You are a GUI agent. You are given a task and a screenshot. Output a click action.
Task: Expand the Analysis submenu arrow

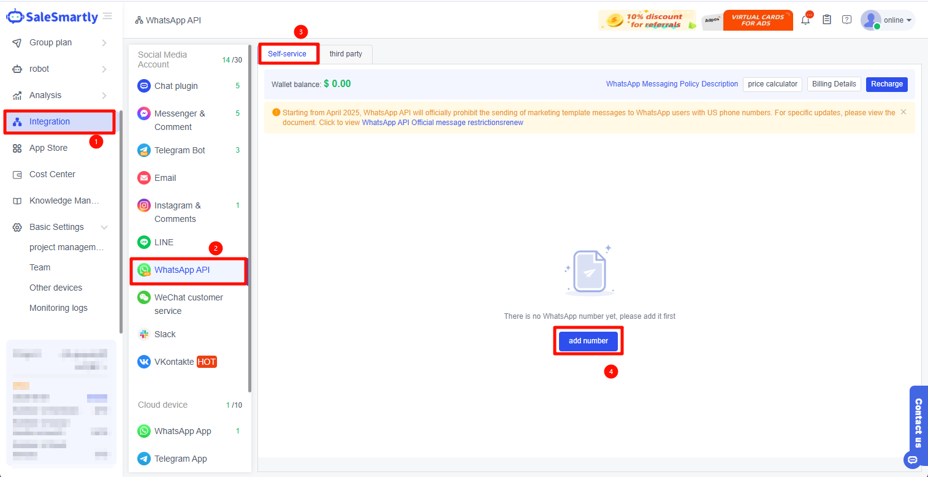point(104,96)
